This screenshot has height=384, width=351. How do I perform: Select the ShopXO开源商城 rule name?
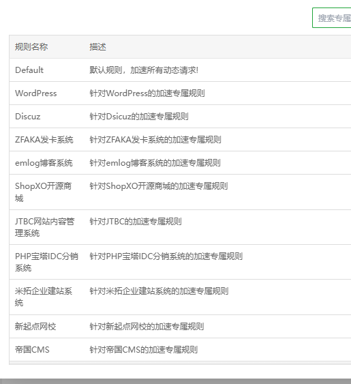coord(44,192)
